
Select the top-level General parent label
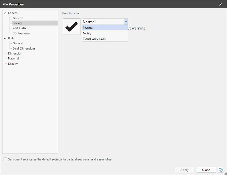(x=13, y=13)
